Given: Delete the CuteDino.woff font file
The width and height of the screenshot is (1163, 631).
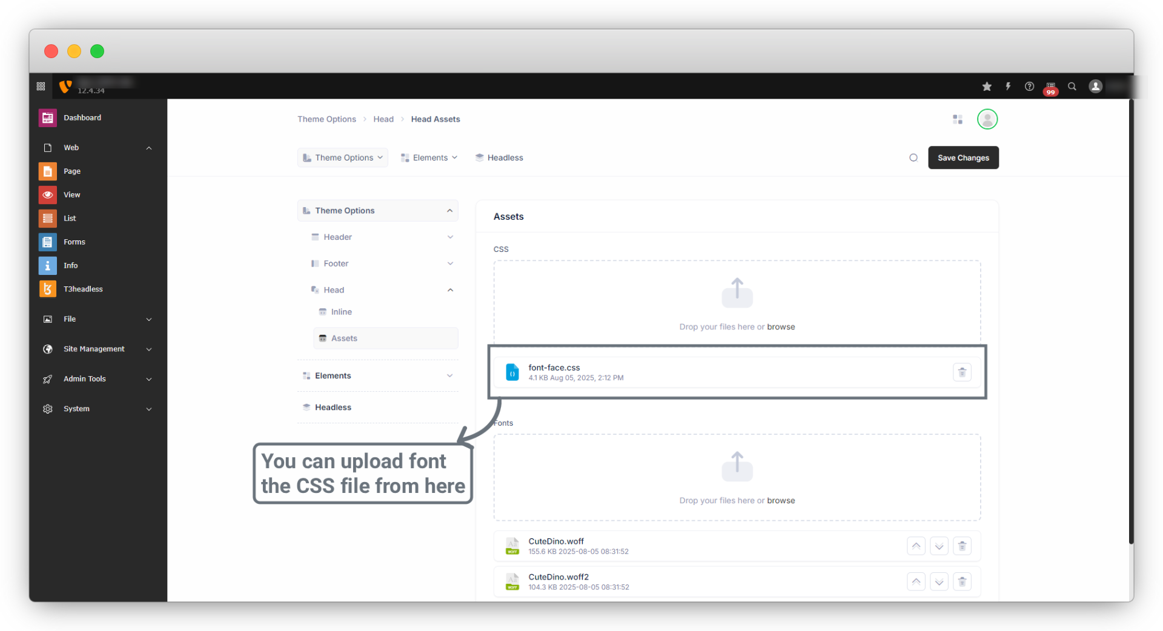Looking at the screenshot, I should pos(962,546).
